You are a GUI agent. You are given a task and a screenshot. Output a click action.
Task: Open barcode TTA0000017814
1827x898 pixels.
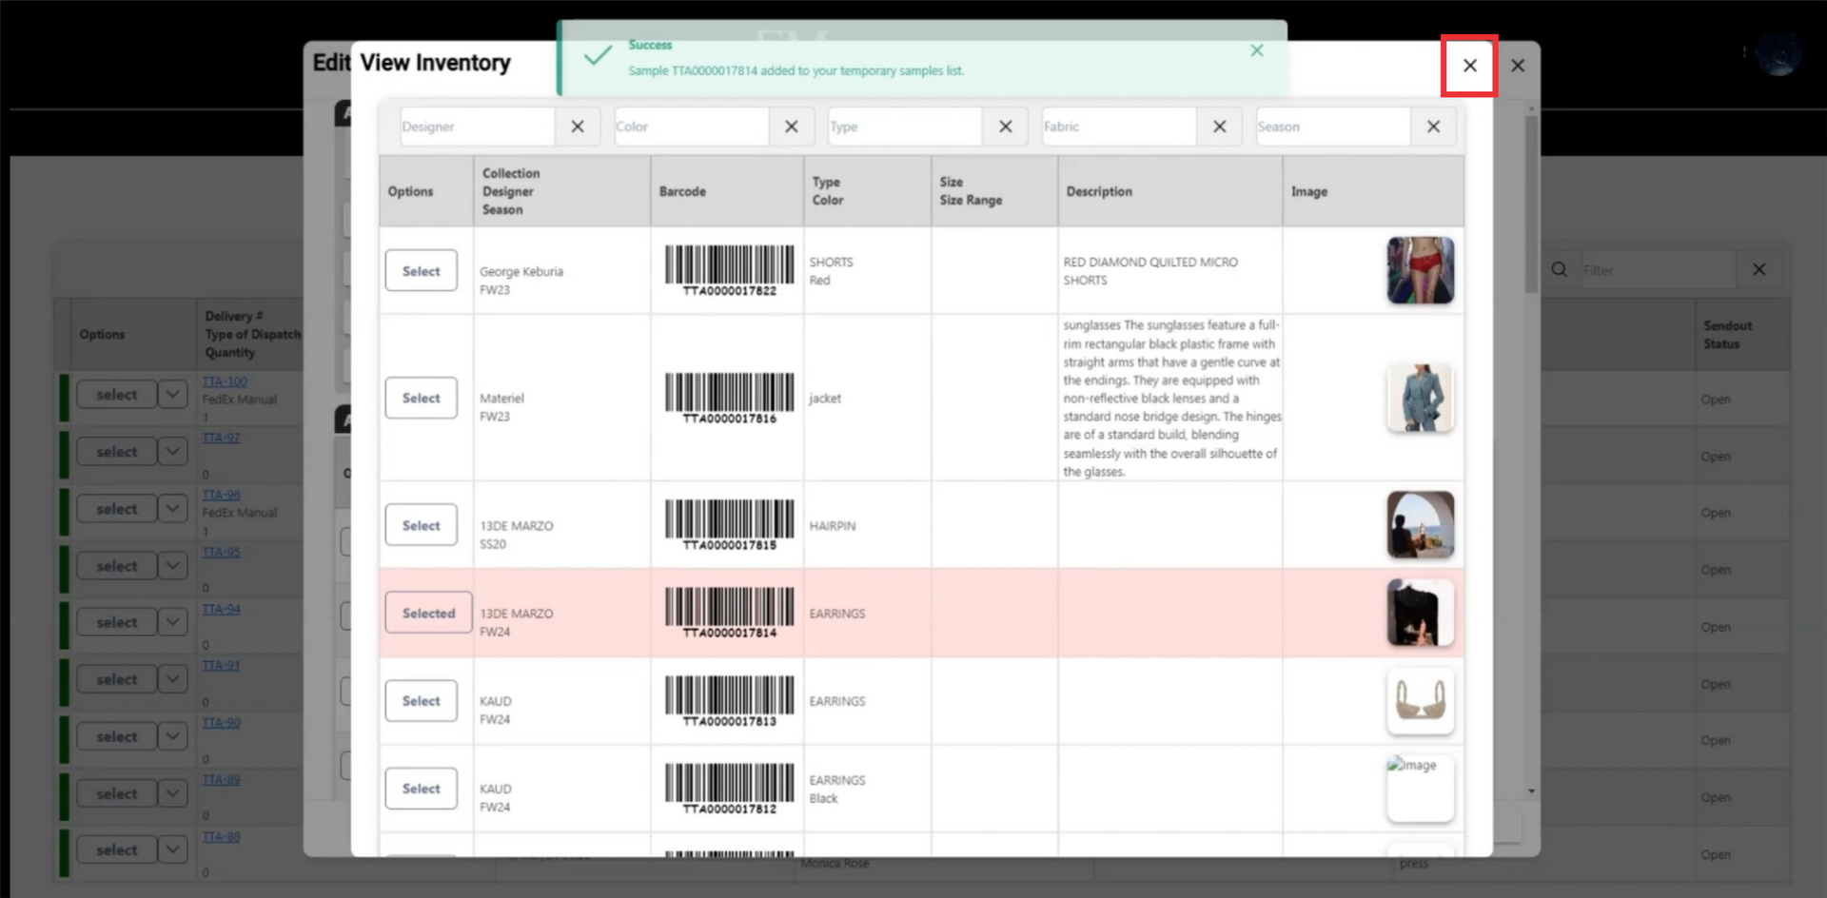(x=729, y=613)
